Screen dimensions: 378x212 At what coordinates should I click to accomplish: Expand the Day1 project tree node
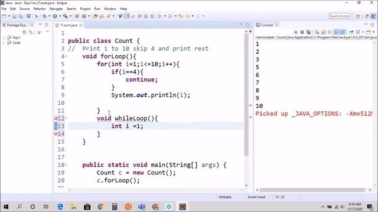(4, 38)
